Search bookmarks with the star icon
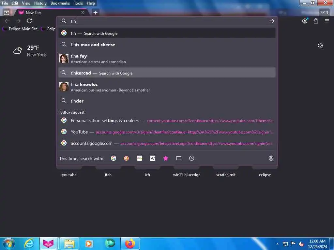 pyautogui.click(x=166, y=158)
